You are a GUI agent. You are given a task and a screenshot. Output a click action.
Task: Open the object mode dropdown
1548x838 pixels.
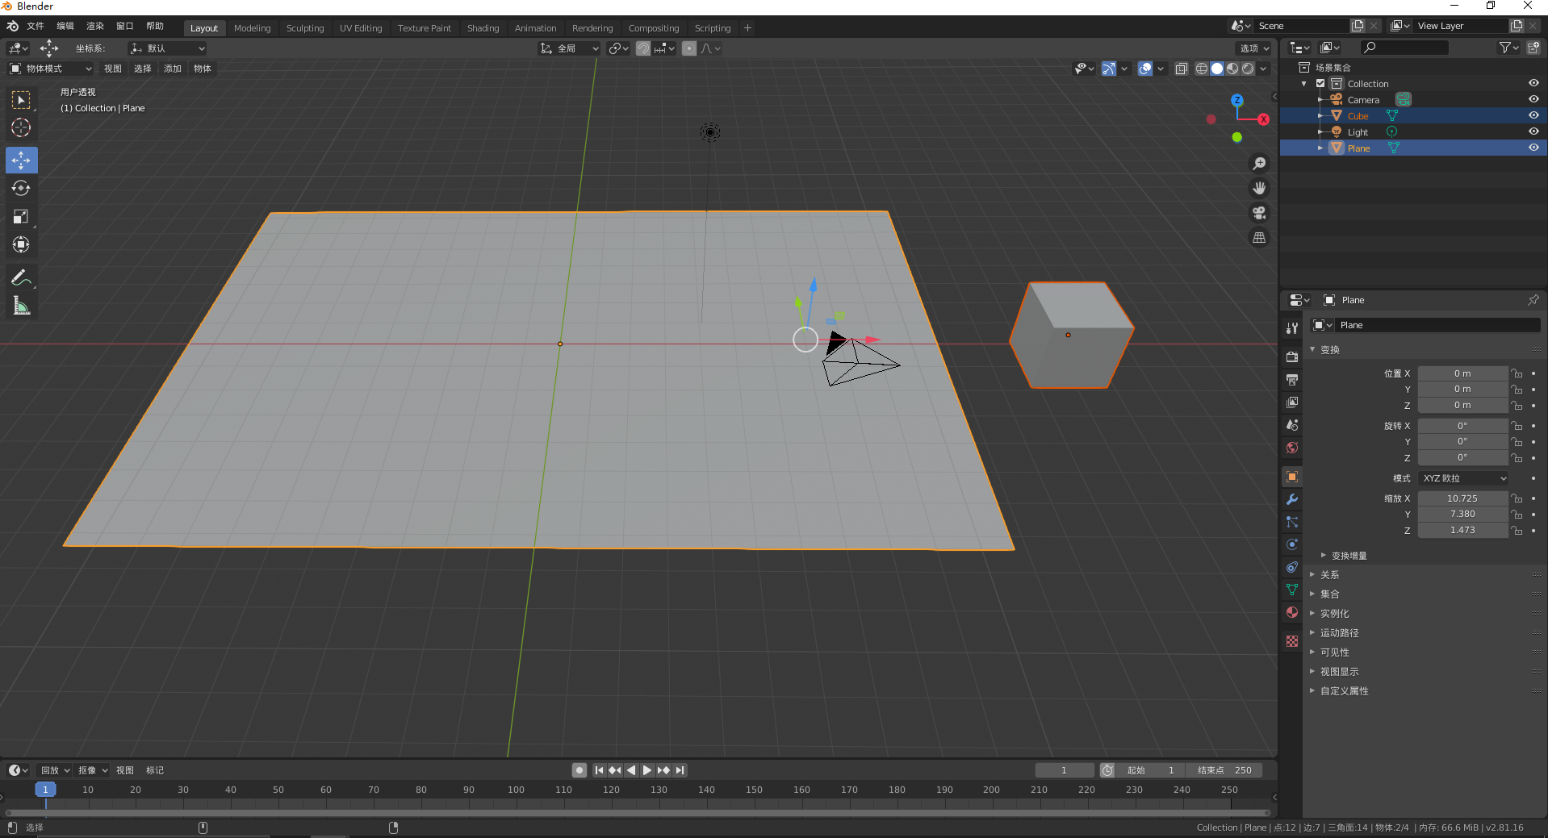click(51, 69)
